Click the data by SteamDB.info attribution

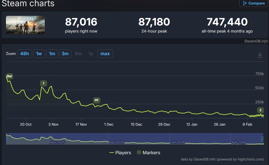tap(222, 159)
